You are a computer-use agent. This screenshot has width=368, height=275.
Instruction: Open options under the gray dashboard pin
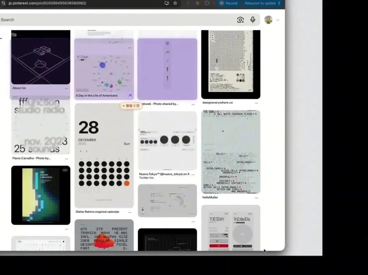coord(193,221)
